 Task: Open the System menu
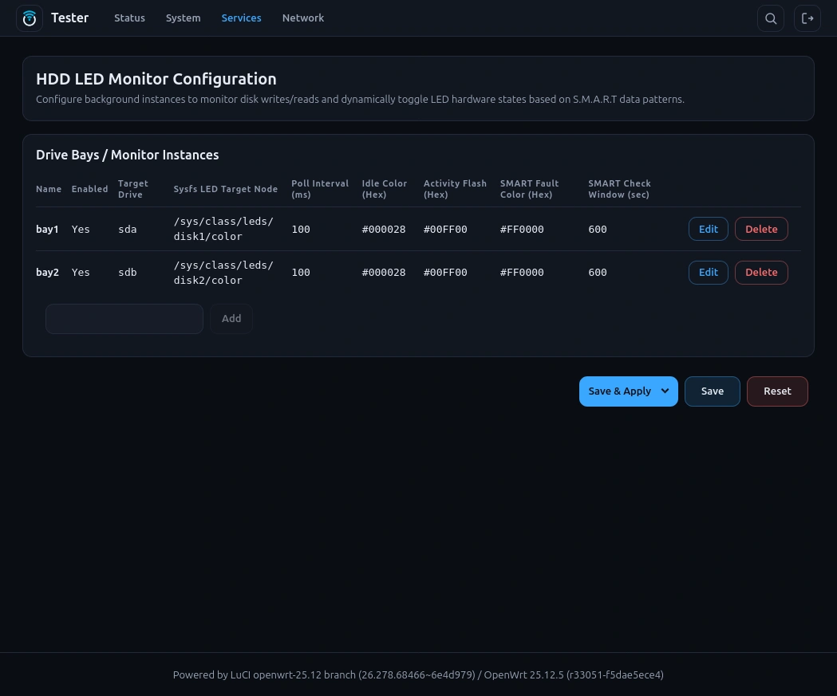pyautogui.click(x=183, y=18)
